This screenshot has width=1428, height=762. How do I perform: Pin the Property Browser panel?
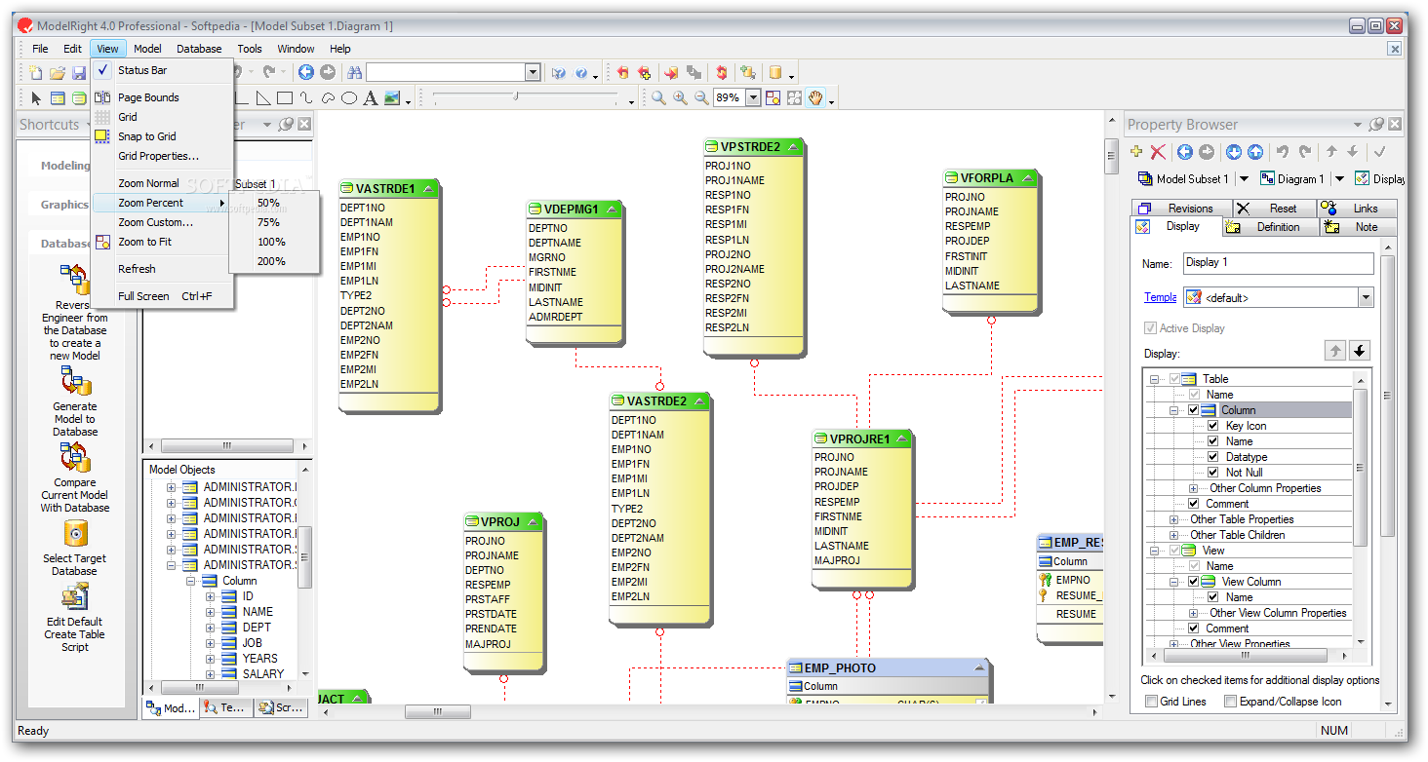click(1376, 125)
